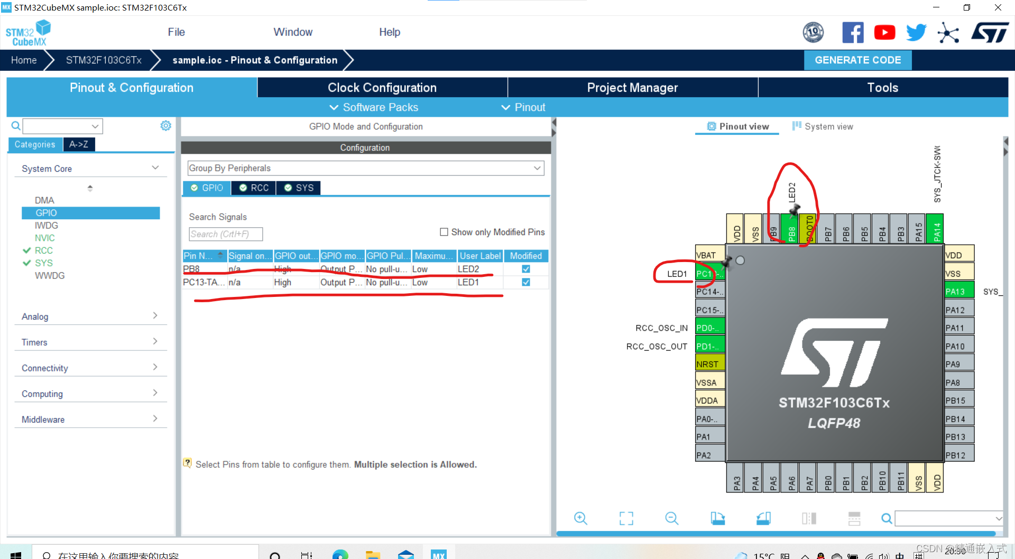The image size is (1015, 559).
Task: Open the Pinout dropdown menu
Action: [x=523, y=107]
